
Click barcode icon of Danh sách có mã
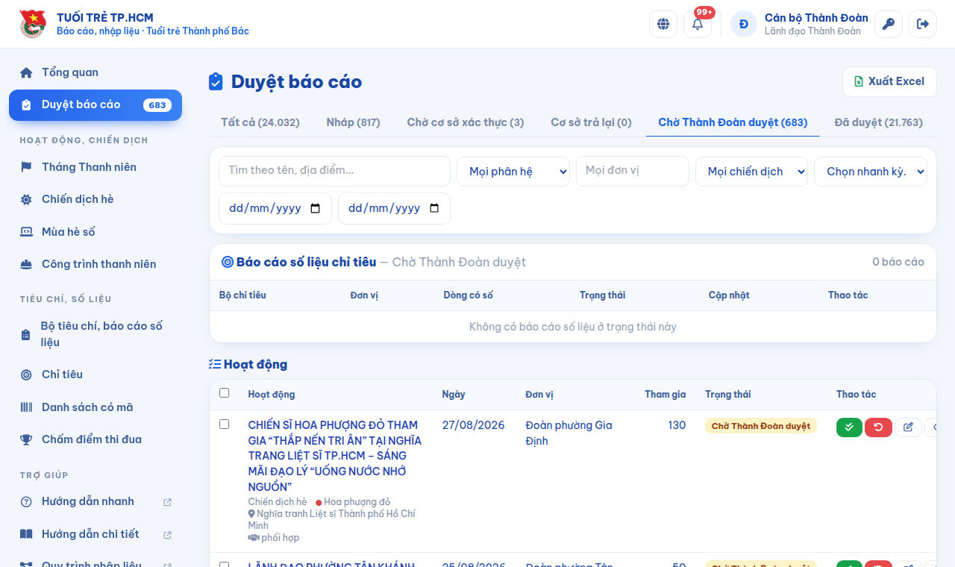pyautogui.click(x=26, y=407)
